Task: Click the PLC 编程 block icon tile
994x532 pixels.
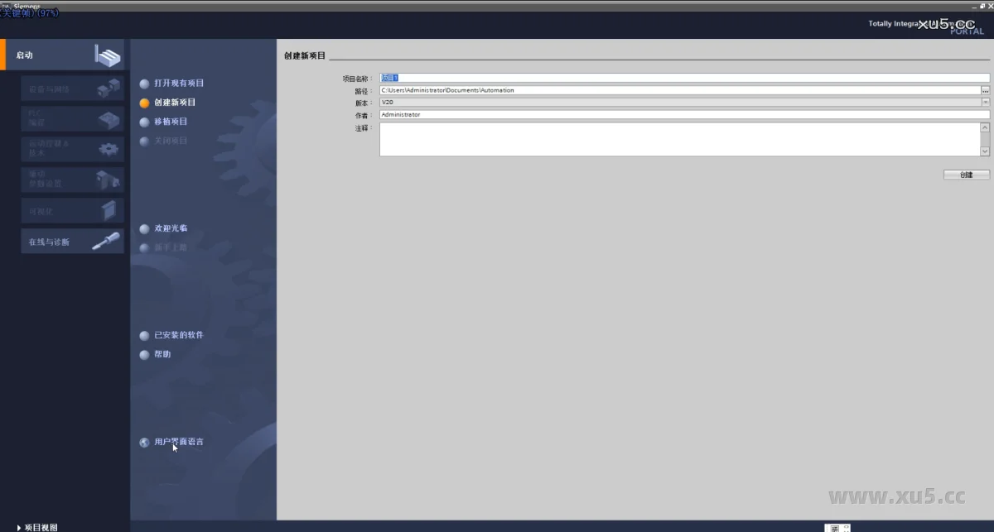Action: [109, 119]
